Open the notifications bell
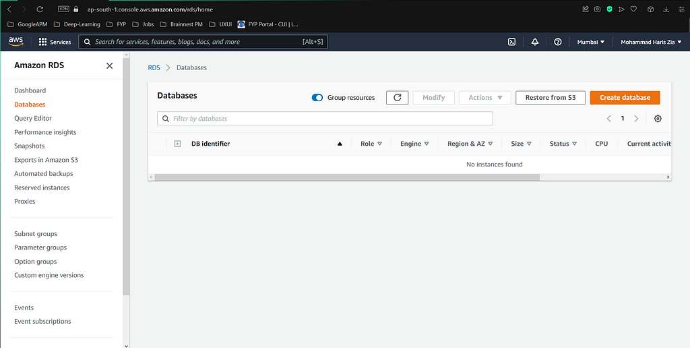 (535, 42)
